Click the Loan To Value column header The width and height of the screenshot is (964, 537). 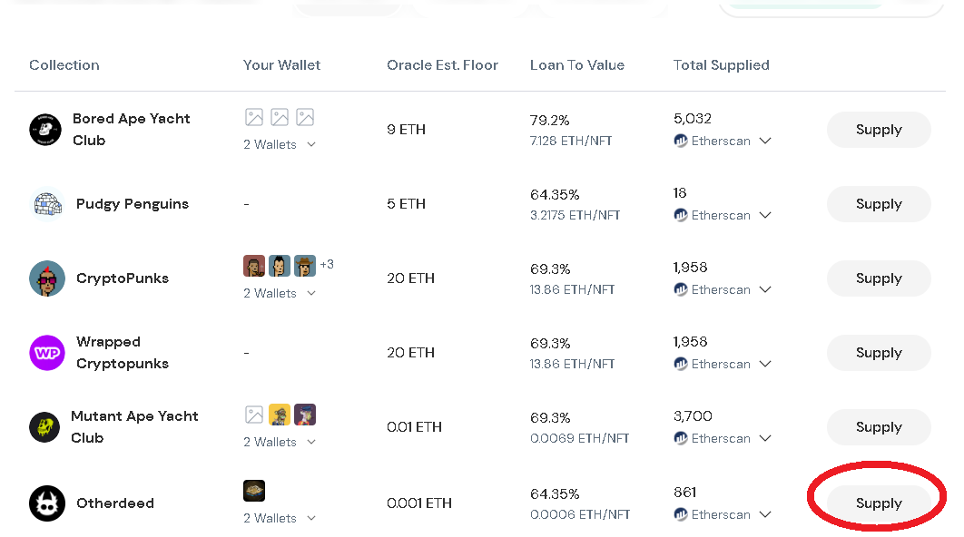[x=576, y=65]
